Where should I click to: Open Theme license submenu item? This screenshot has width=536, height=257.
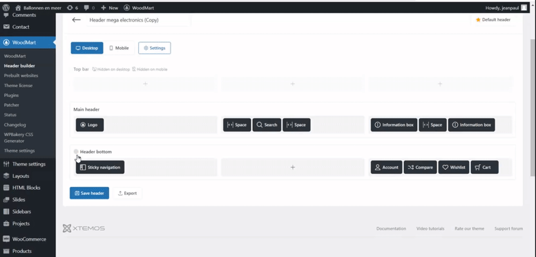click(18, 85)
